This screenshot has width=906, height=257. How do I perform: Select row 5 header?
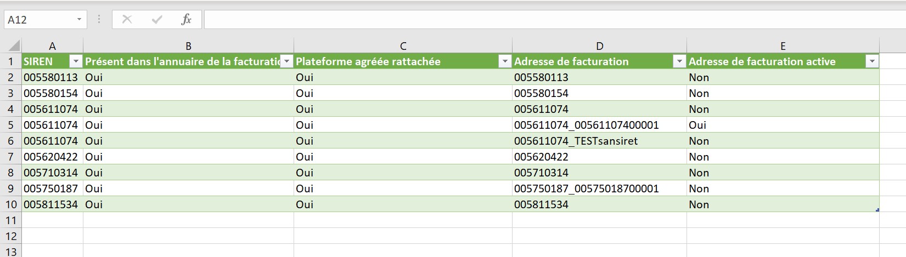pos(10,125)
